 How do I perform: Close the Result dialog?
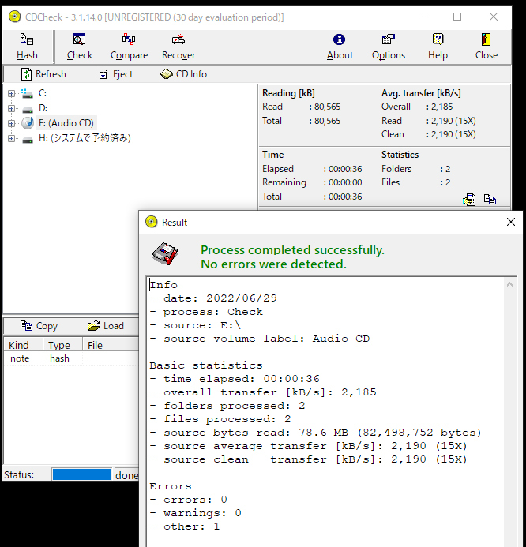[x=510, y=223]
